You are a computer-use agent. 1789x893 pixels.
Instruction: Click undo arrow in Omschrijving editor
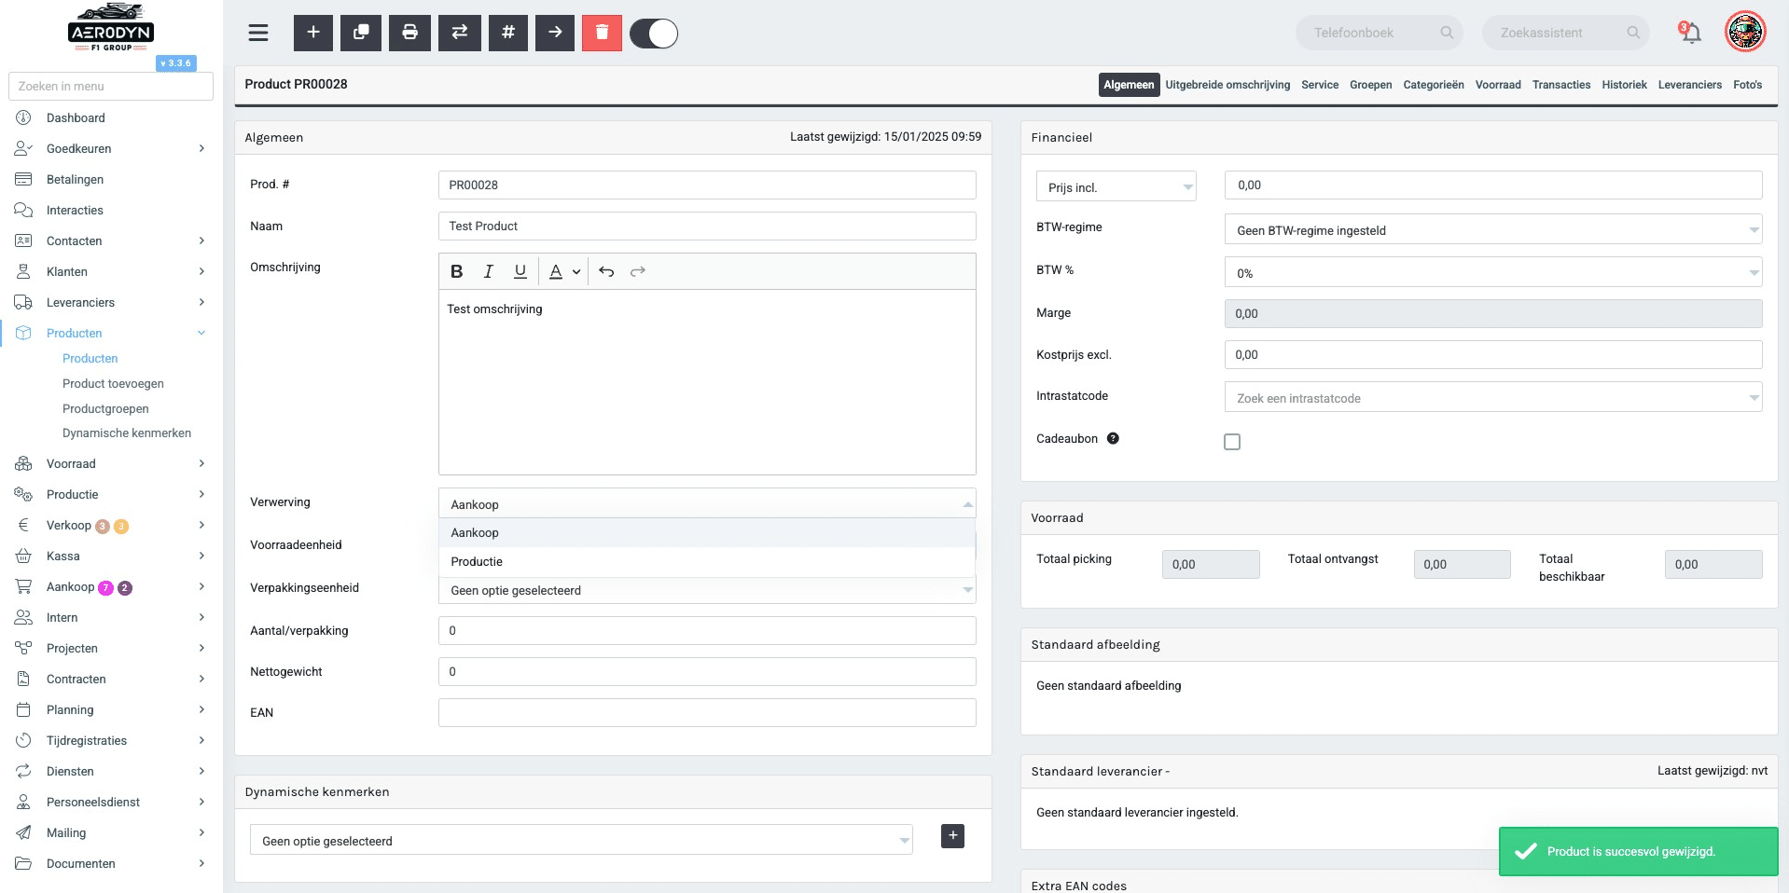[606, 271]
